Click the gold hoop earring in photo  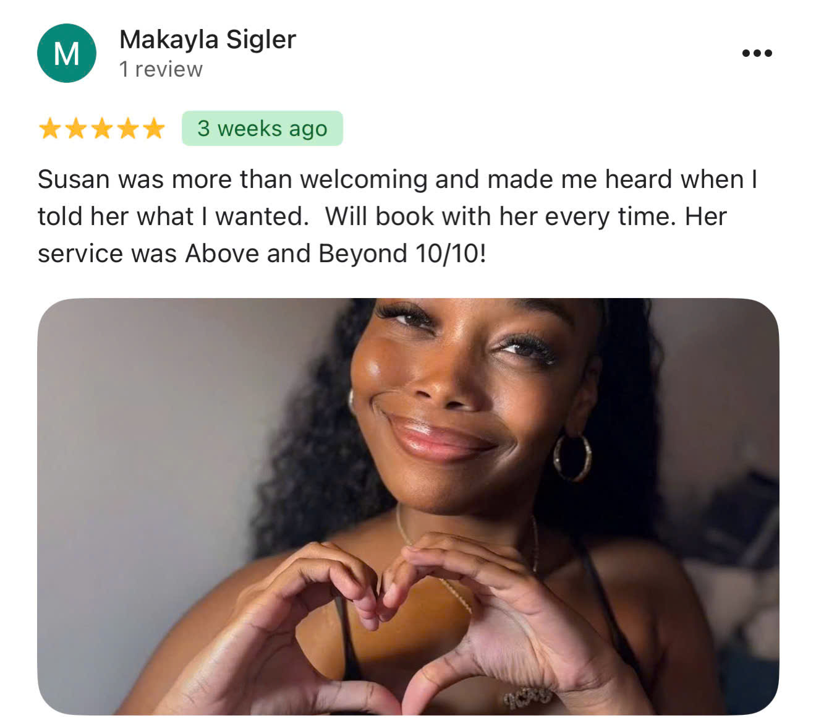pos(572,458)
